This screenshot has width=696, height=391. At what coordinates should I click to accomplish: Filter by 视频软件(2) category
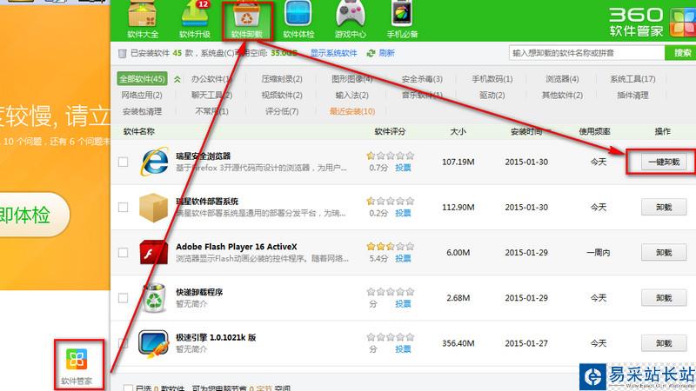pyautogui.click(x=282, y=96)
